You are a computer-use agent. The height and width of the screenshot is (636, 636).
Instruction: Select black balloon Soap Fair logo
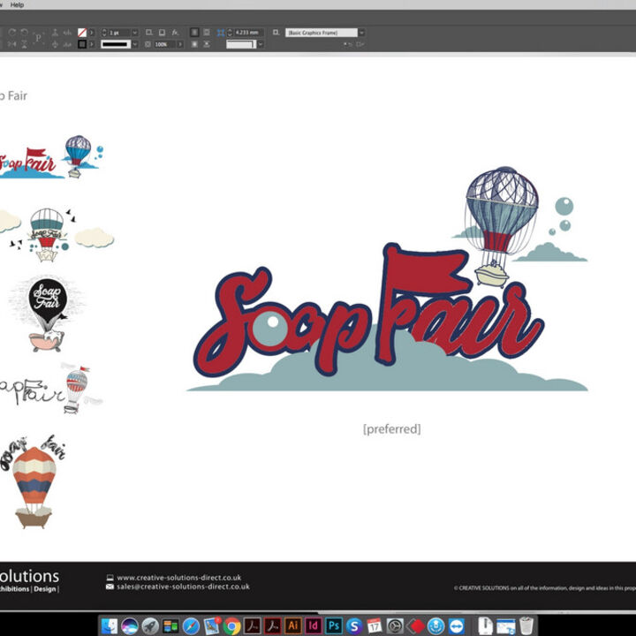pos(47,314)
